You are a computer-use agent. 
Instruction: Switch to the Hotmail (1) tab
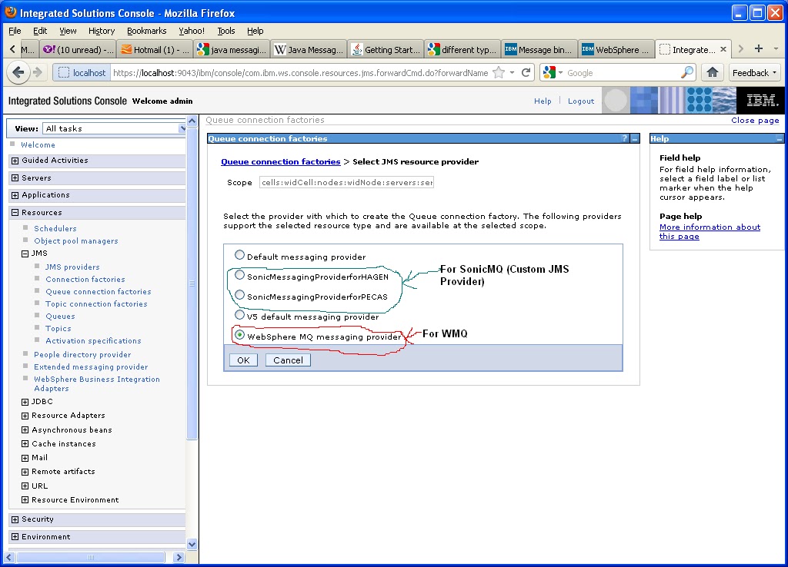(155, 50)
